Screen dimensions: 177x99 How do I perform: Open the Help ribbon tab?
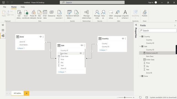[x=23, y=7]
